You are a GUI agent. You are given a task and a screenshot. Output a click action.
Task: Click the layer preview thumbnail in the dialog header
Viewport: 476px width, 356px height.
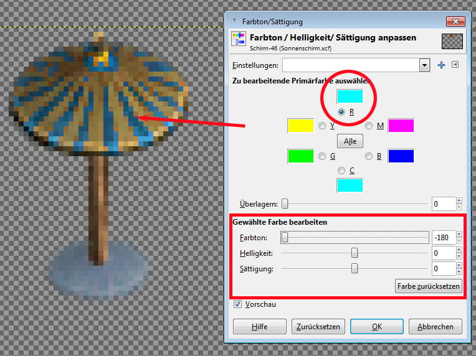tap(452, 41)
